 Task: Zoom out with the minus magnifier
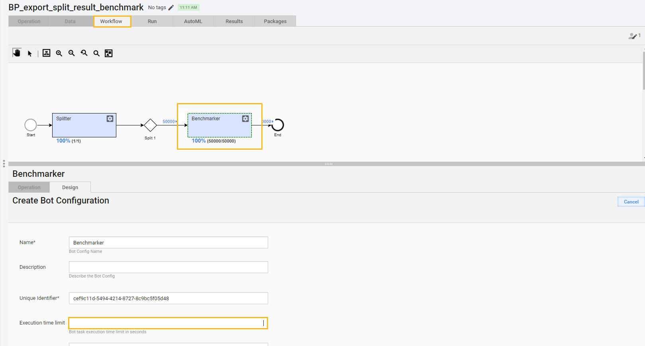[72, 53]
